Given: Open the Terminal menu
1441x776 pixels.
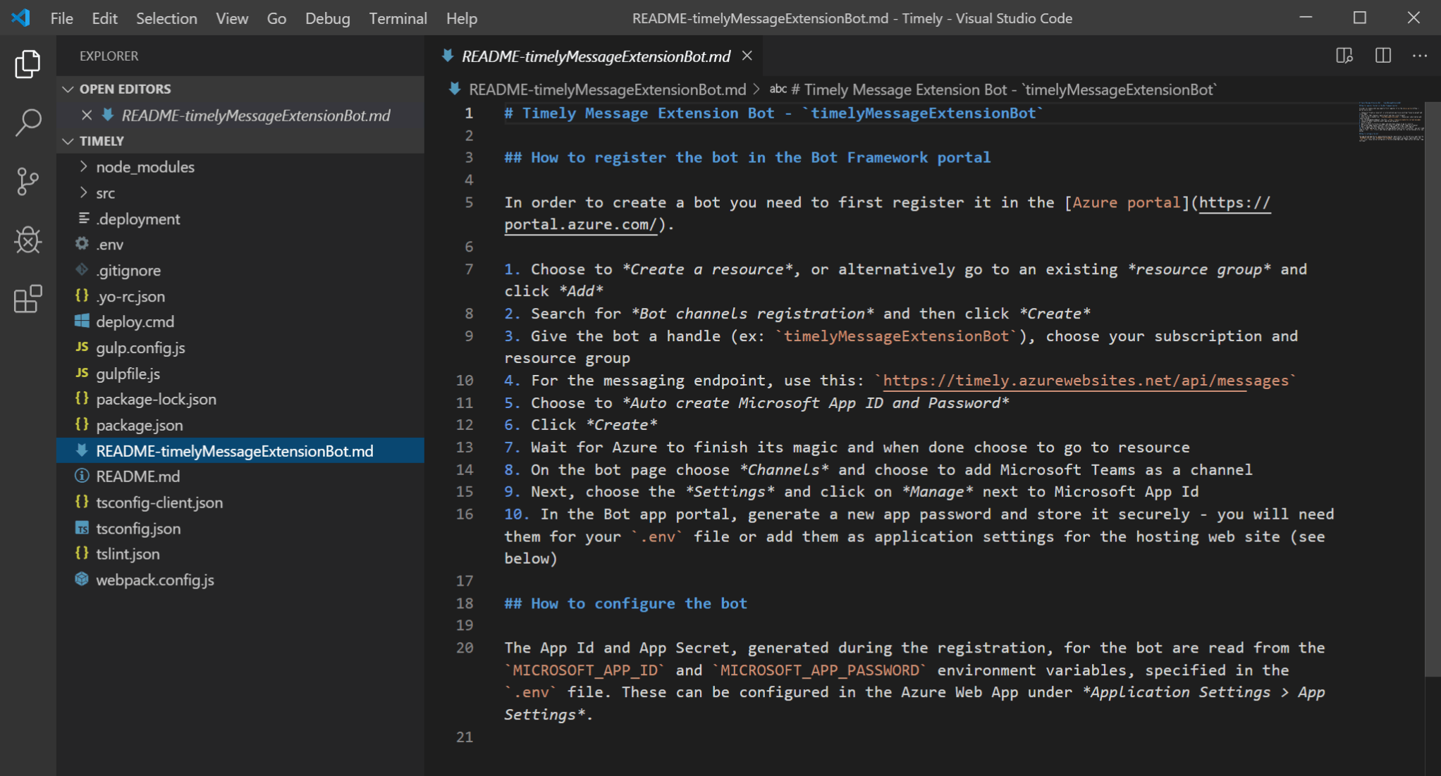Looking at the screenshot, I should 398,18.
